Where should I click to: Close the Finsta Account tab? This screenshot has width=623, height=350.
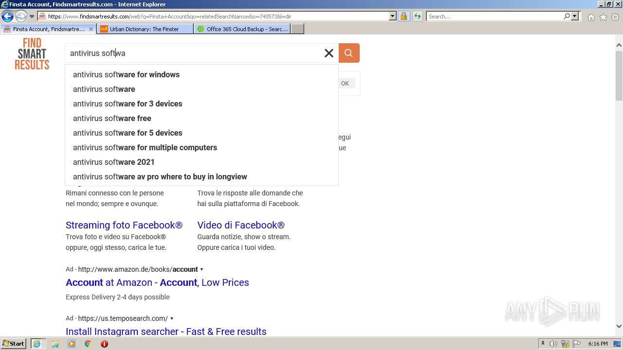[91, 29]
